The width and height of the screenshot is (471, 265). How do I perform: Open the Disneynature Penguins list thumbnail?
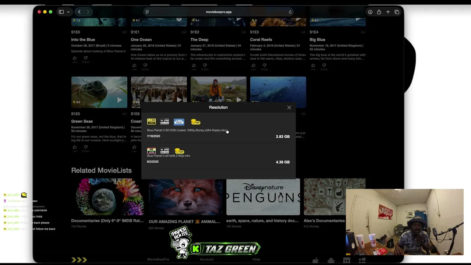263,197
